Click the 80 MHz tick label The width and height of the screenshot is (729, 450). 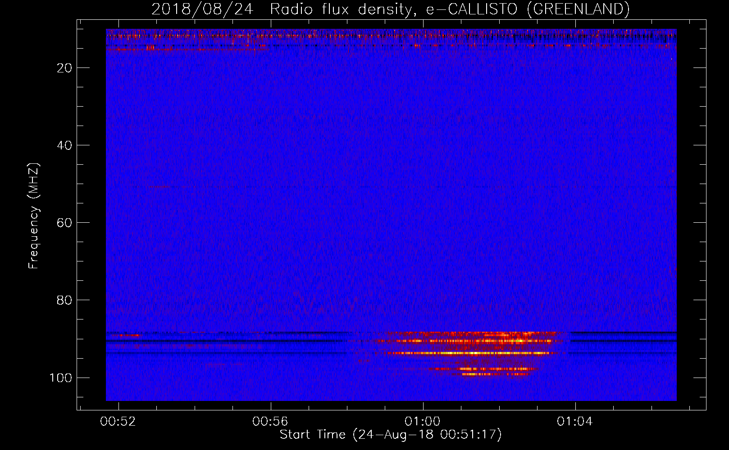pyautogui.click(x=65, y=300)
